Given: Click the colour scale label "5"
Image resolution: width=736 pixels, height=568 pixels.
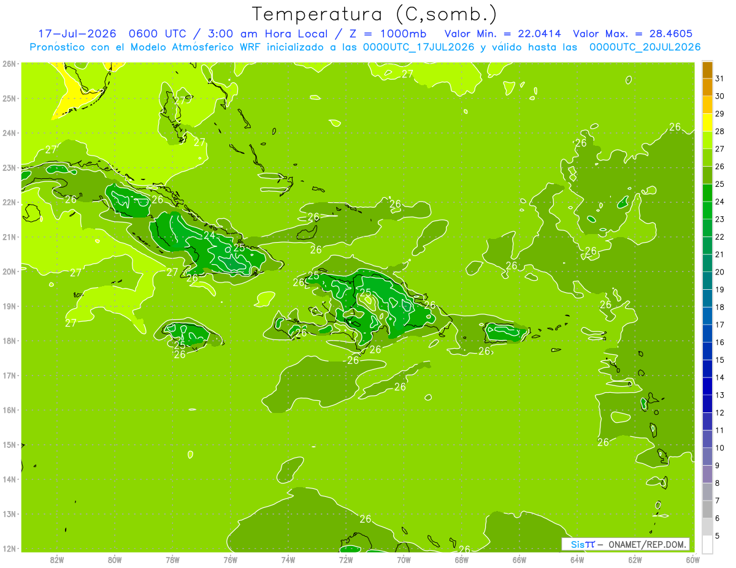Looking at the screenshot, I should pyautogui.click(x=718, y=536).
